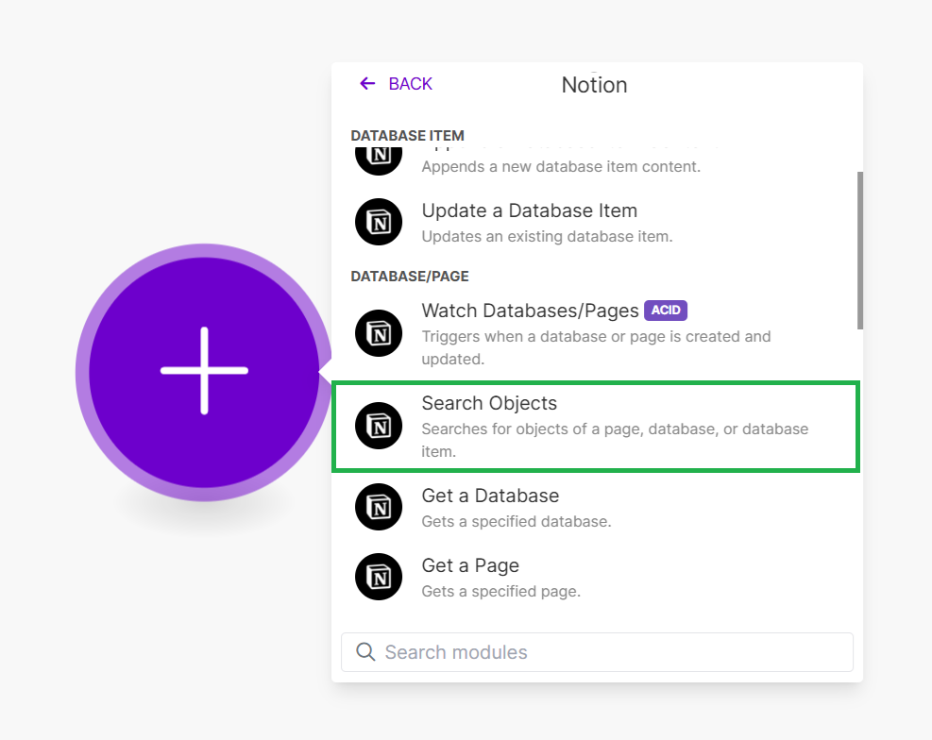Click the Notion icon beside Search Objects

point(379,426)
